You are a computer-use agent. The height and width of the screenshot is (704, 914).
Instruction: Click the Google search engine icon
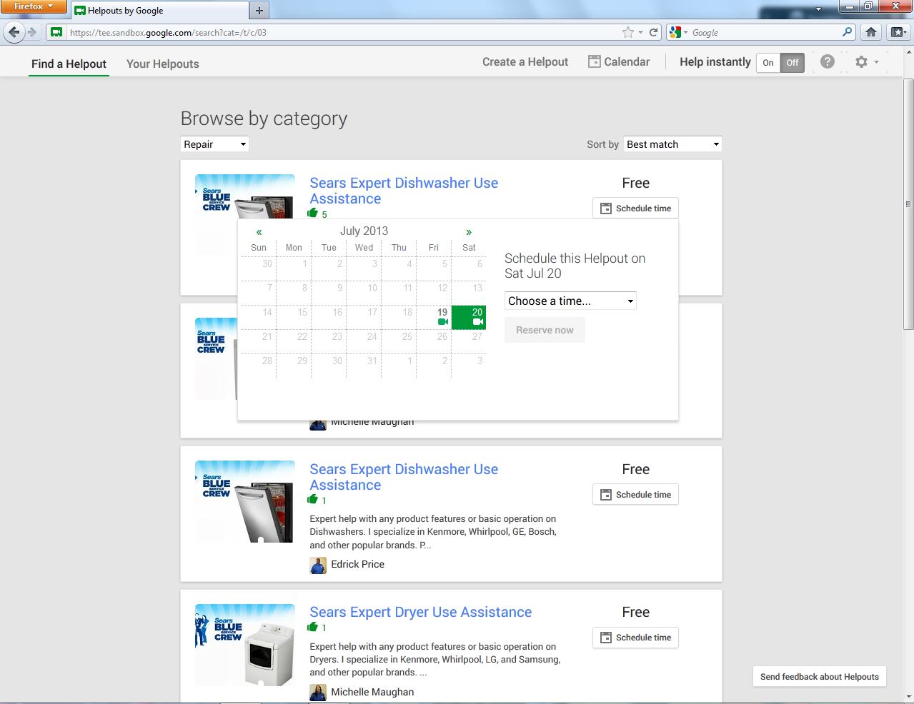(675, 32)
